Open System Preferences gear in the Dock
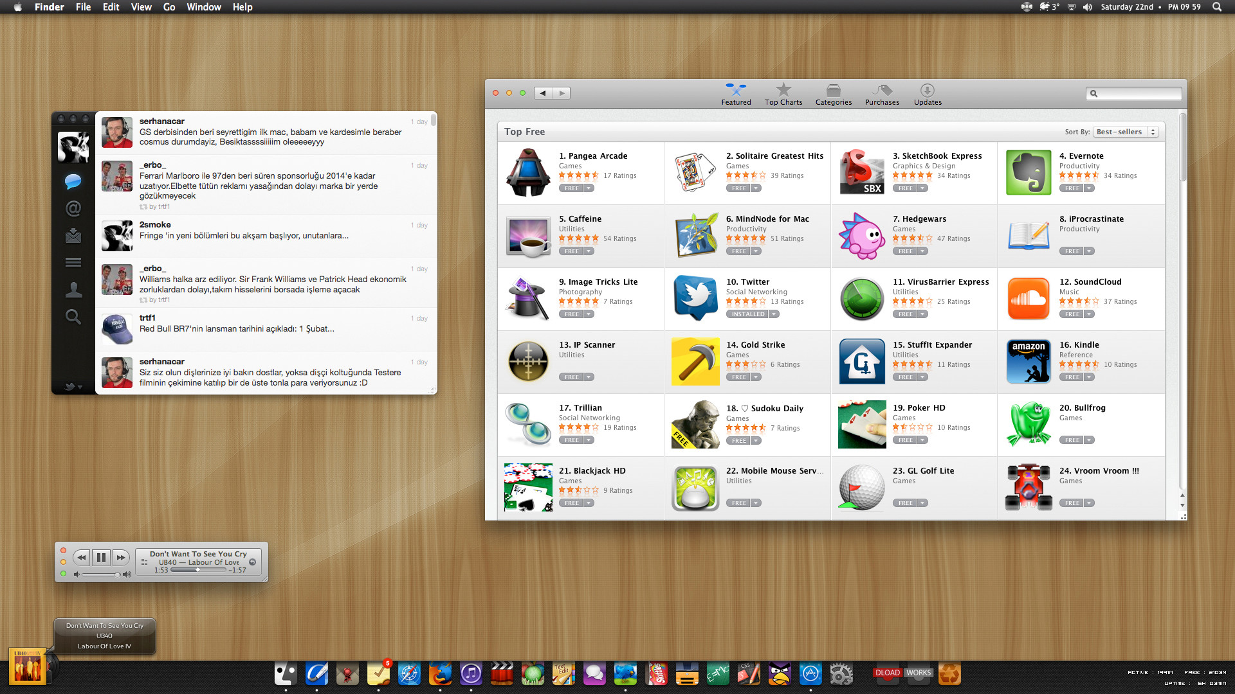This screenshot has height=694, width=1235. pos(841,674)
